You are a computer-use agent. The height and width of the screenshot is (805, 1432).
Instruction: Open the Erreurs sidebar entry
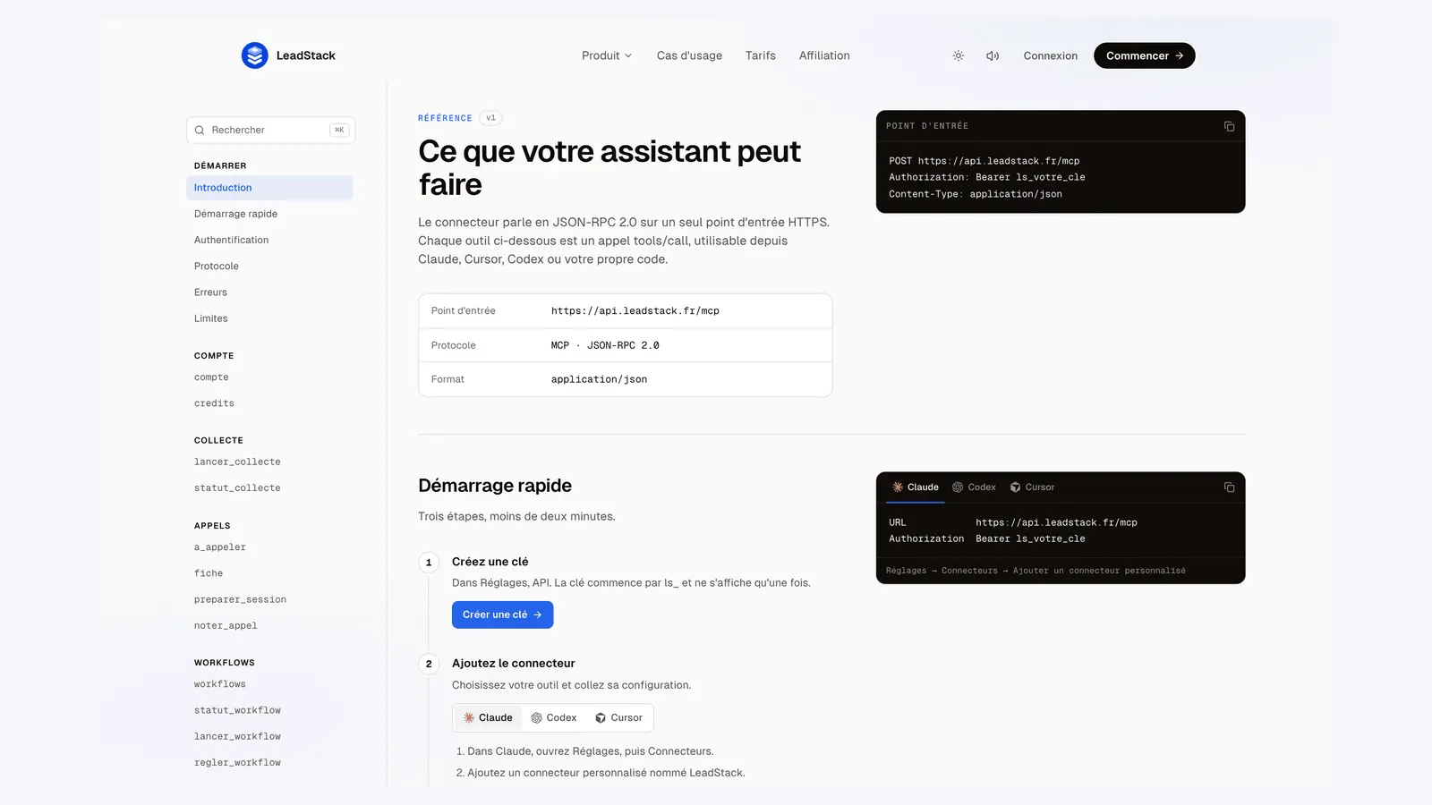click(210, 292)
